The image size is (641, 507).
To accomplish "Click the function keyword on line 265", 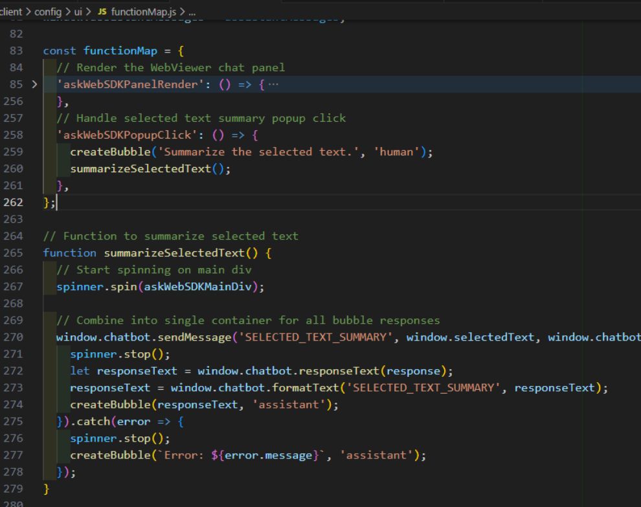I will tap(69, 253).
